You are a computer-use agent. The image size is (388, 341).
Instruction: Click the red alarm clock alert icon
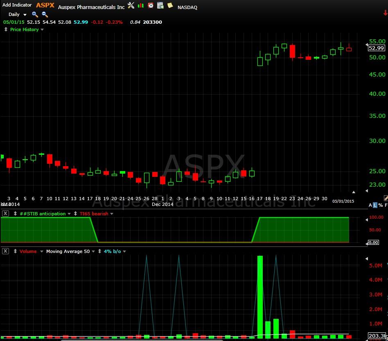151,5
